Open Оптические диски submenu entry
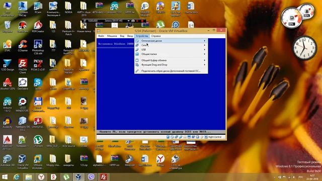Viewport: 322px width, 181px height. click(171, 41)
